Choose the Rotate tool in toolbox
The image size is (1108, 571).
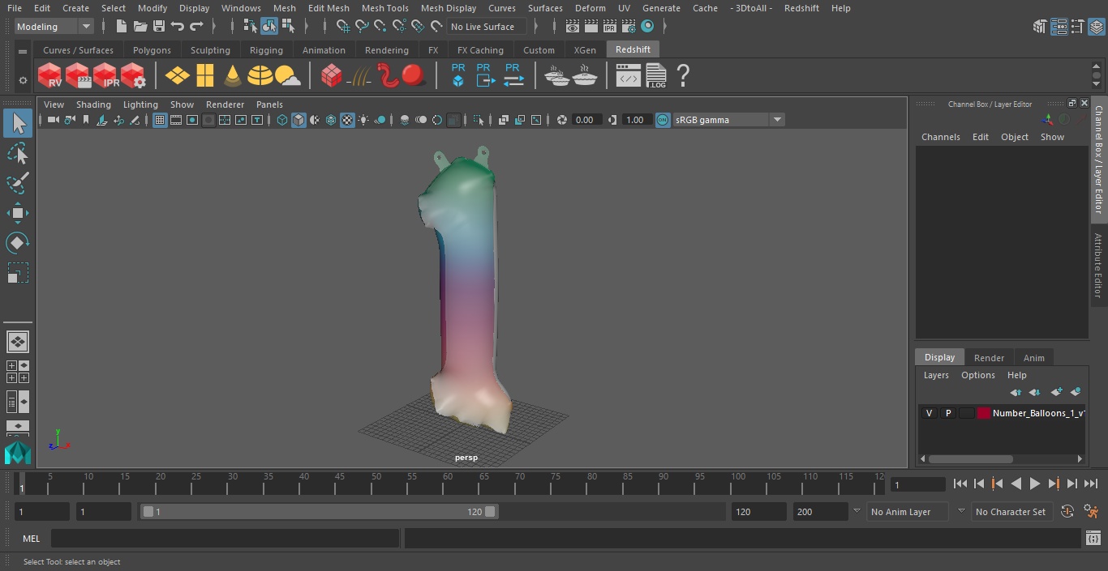point(18,243)
